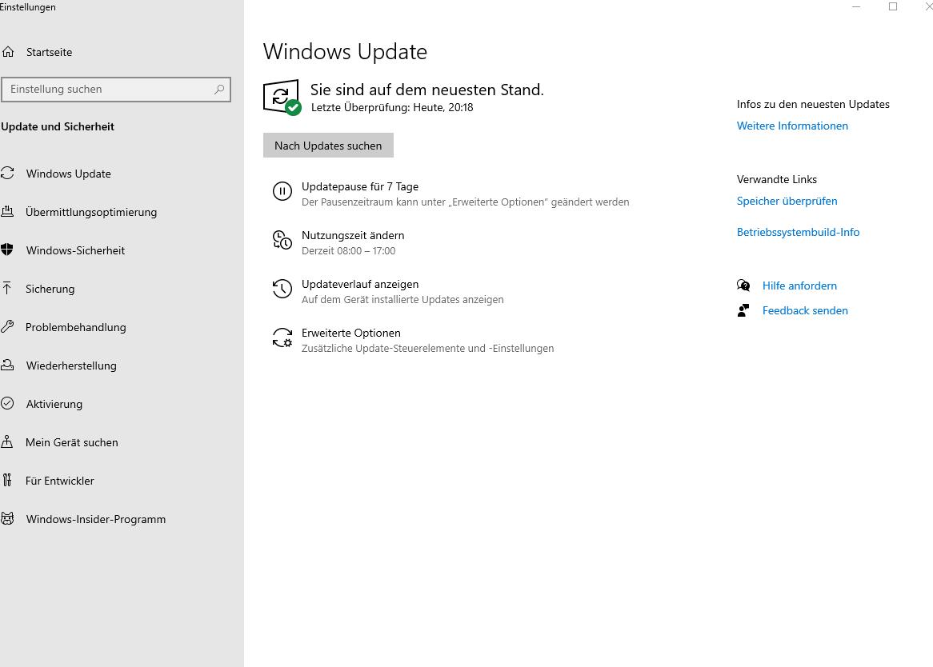Image resolution: width=933 pixels, height=667 pixels.
Task: Click the pause icon for Updatepause
Action: (282, 191)
